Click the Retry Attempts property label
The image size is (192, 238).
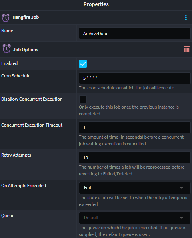[16, 155]
